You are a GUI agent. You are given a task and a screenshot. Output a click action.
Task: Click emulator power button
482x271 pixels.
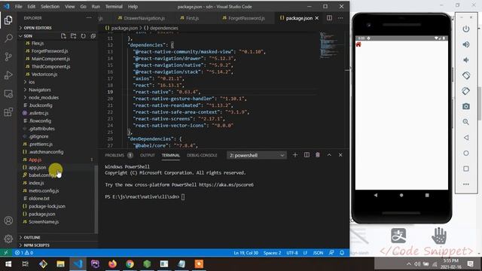(x=466, y=29)
